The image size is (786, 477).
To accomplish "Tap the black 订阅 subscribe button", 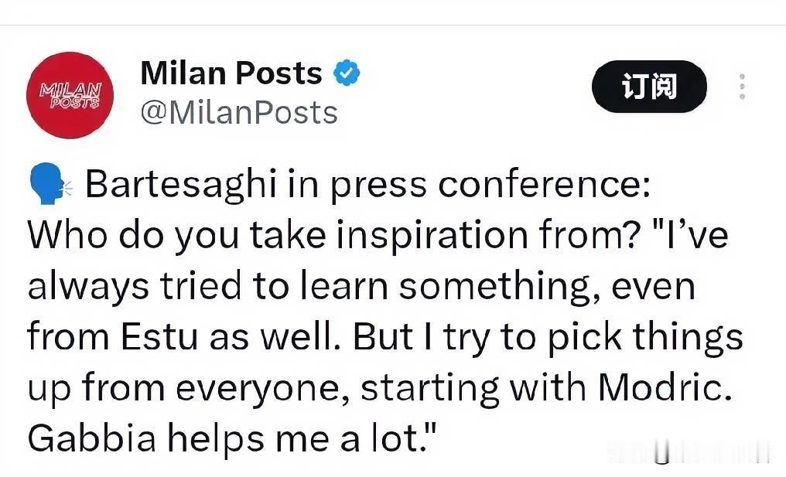I will pyautogui.click(x=649, y=86).
